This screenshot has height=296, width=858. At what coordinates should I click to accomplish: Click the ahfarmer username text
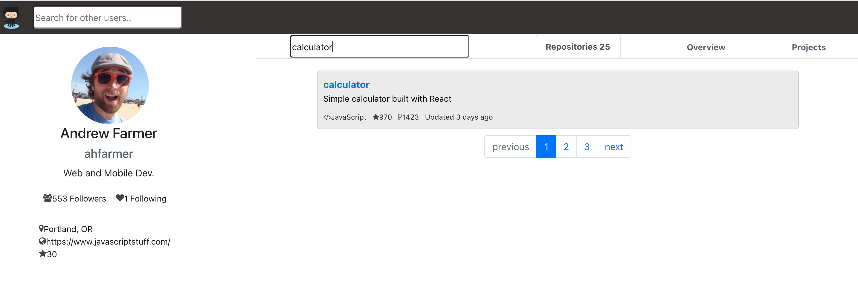108,153
